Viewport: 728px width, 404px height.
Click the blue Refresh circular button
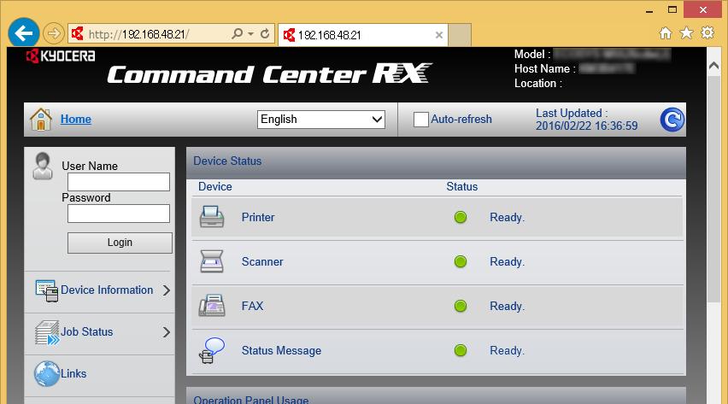pyautogui.click(x=672, y=120)
